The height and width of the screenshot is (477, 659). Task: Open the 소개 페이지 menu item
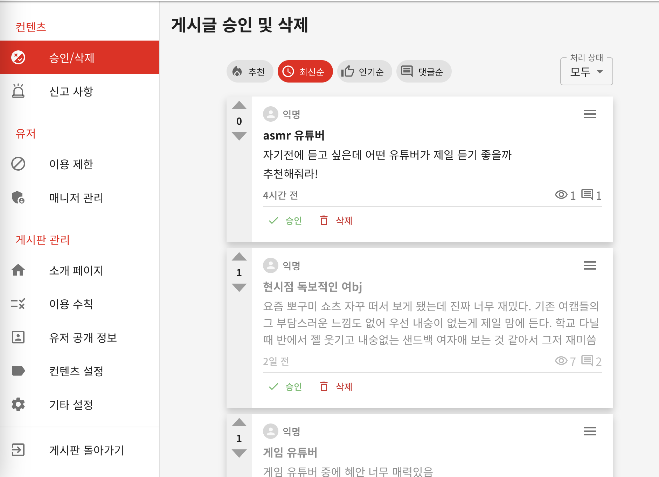[x=79, y=270]
